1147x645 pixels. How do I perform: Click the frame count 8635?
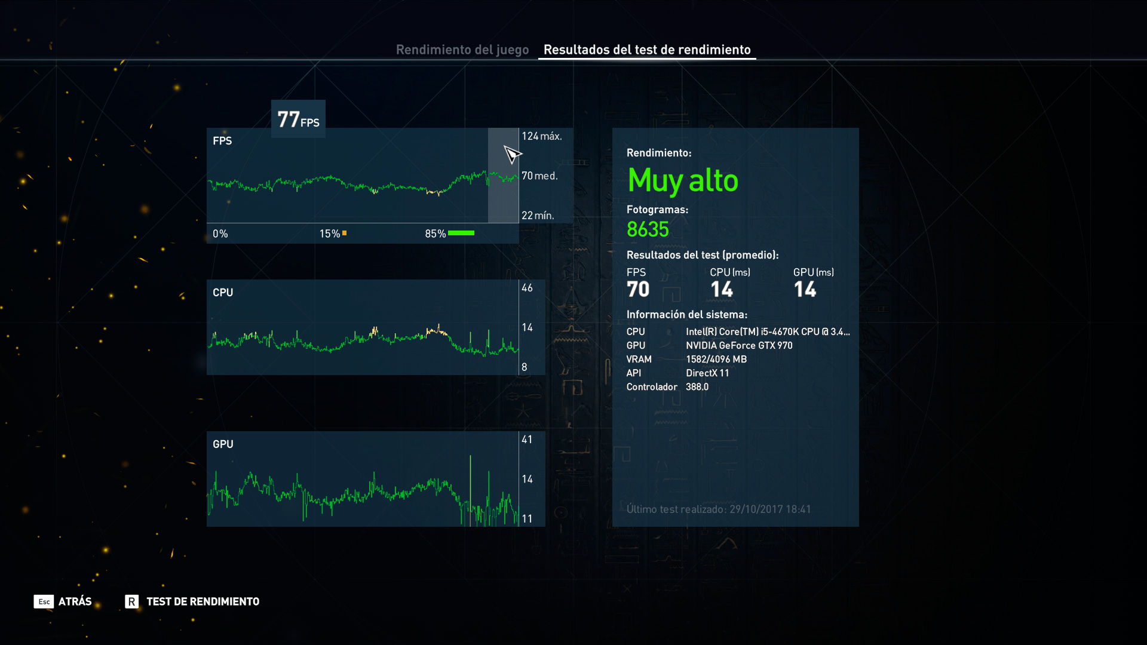(x=648, y=229)
